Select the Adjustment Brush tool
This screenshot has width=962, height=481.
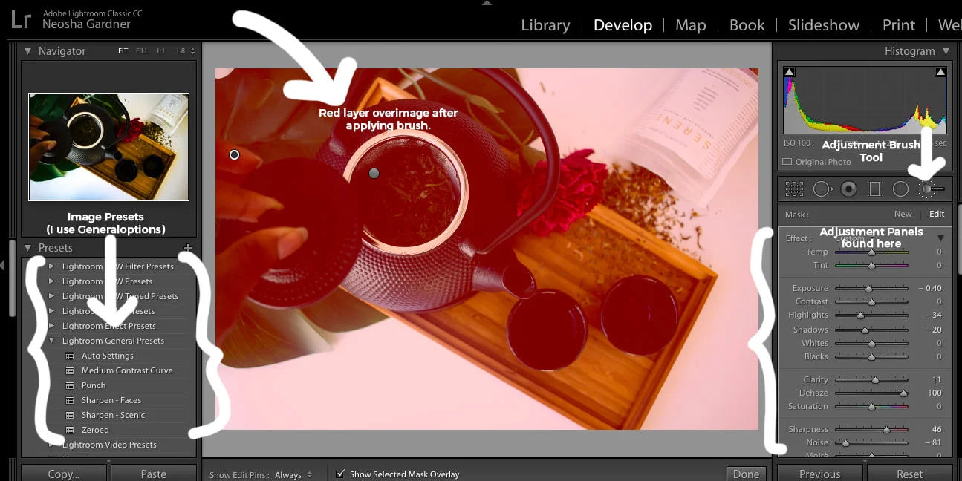pyautogui.click(x=932, y=189)
